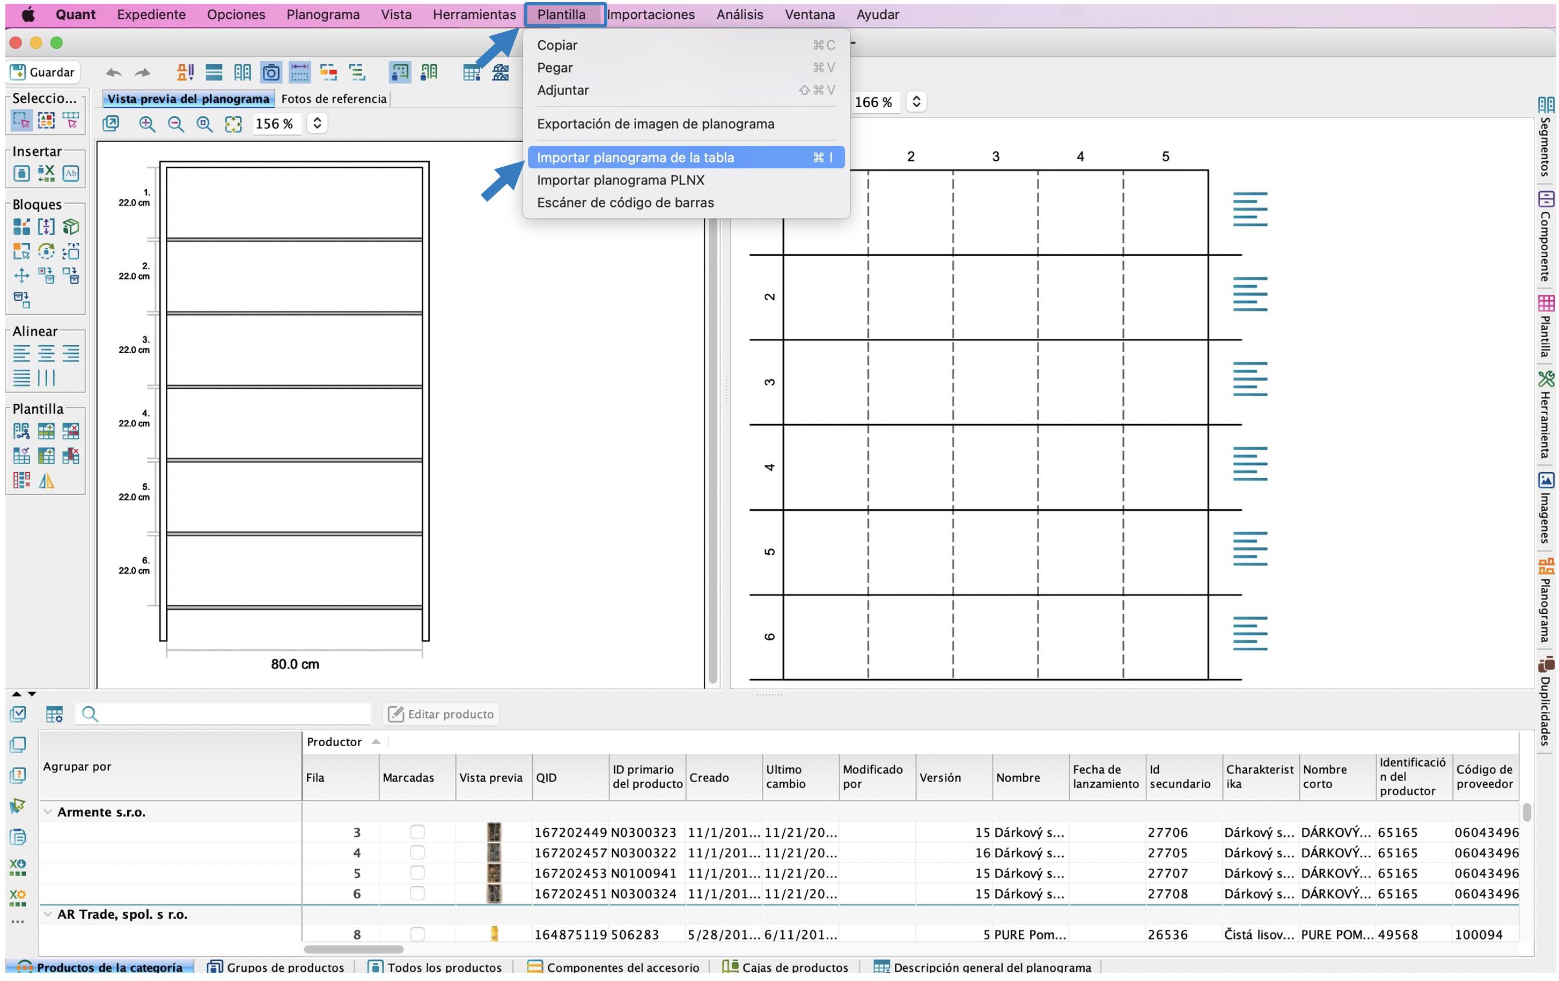Click the collapse panel up triangle
The height and width of the screenshot is (981, 1559).
17,694
